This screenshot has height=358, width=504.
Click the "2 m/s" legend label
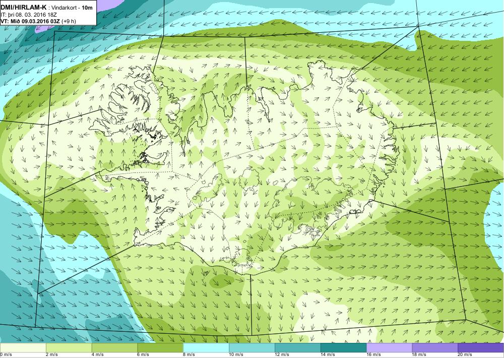point(52,355)
